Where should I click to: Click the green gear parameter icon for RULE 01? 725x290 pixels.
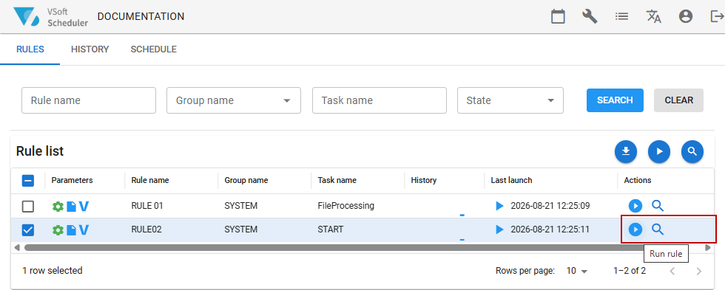(58, 206)
